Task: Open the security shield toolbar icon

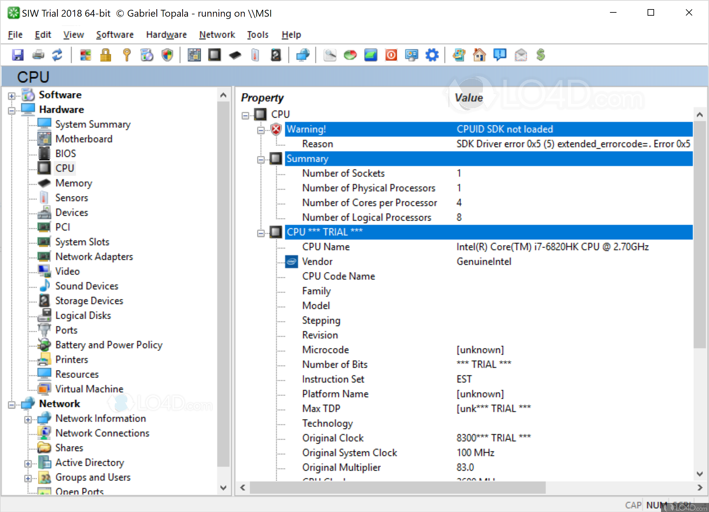Action: (167, 55)
